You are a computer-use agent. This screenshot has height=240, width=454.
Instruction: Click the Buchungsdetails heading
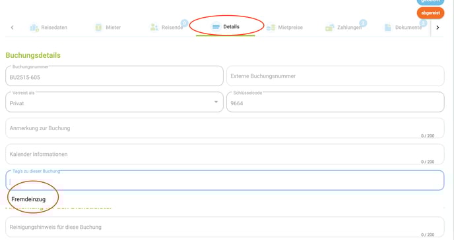point(33,55)
